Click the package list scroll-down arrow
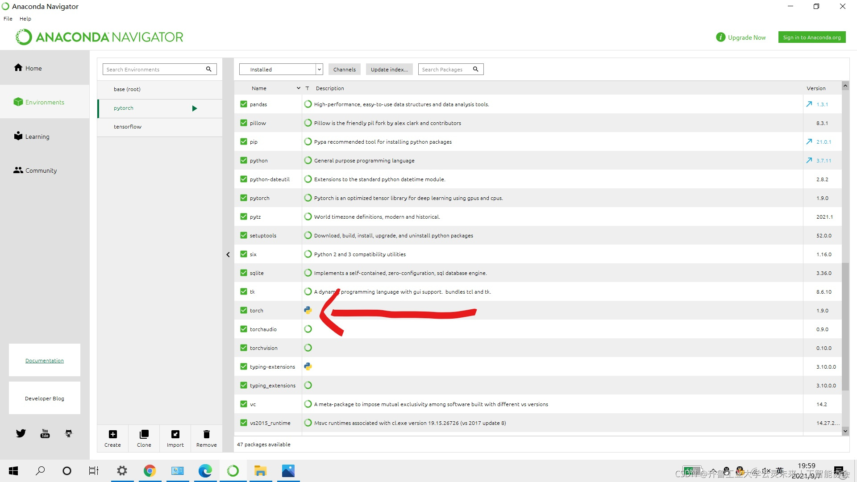This screenshot has height=482, width=857. click(845, 431)
